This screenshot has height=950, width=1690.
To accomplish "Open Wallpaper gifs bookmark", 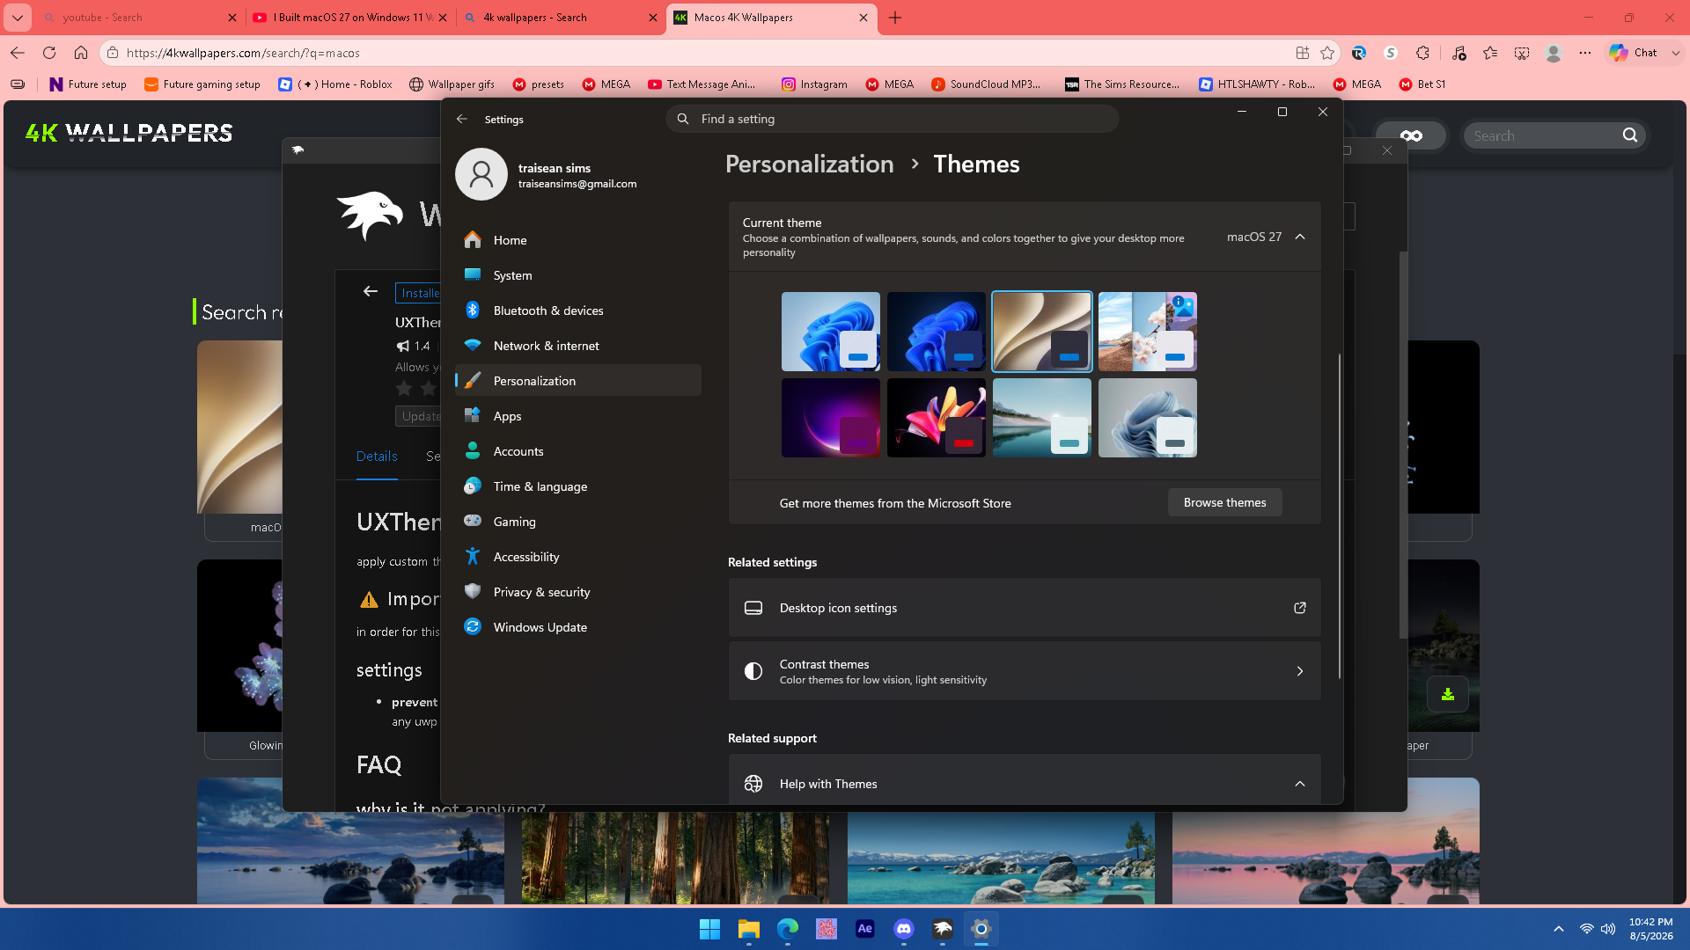I will [x=452, y=84].
